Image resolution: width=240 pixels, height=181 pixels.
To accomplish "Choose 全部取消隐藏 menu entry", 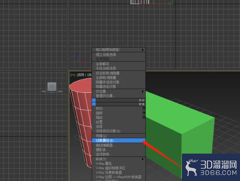I will 118,78.
